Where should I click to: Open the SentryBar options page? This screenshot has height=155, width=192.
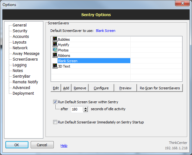coord(22,76)
